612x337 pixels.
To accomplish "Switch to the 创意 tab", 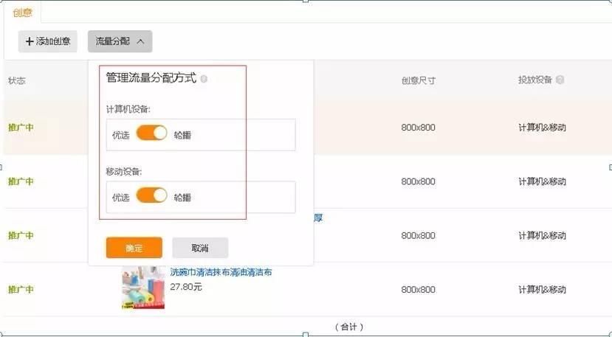I will 22,13.
